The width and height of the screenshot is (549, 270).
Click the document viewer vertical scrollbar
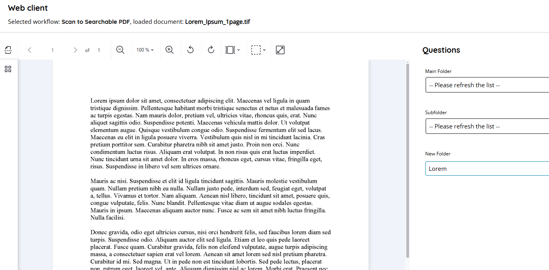coord(407,159)
